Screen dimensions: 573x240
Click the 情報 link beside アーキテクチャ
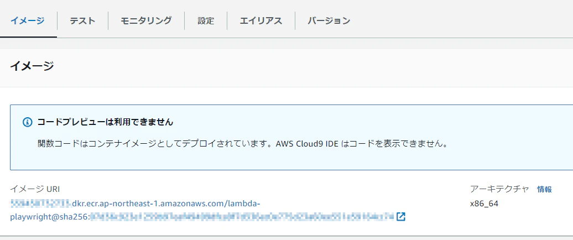point(544,189)
